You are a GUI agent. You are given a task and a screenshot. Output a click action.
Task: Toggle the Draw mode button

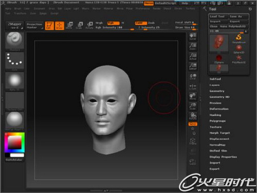(59, 26)
